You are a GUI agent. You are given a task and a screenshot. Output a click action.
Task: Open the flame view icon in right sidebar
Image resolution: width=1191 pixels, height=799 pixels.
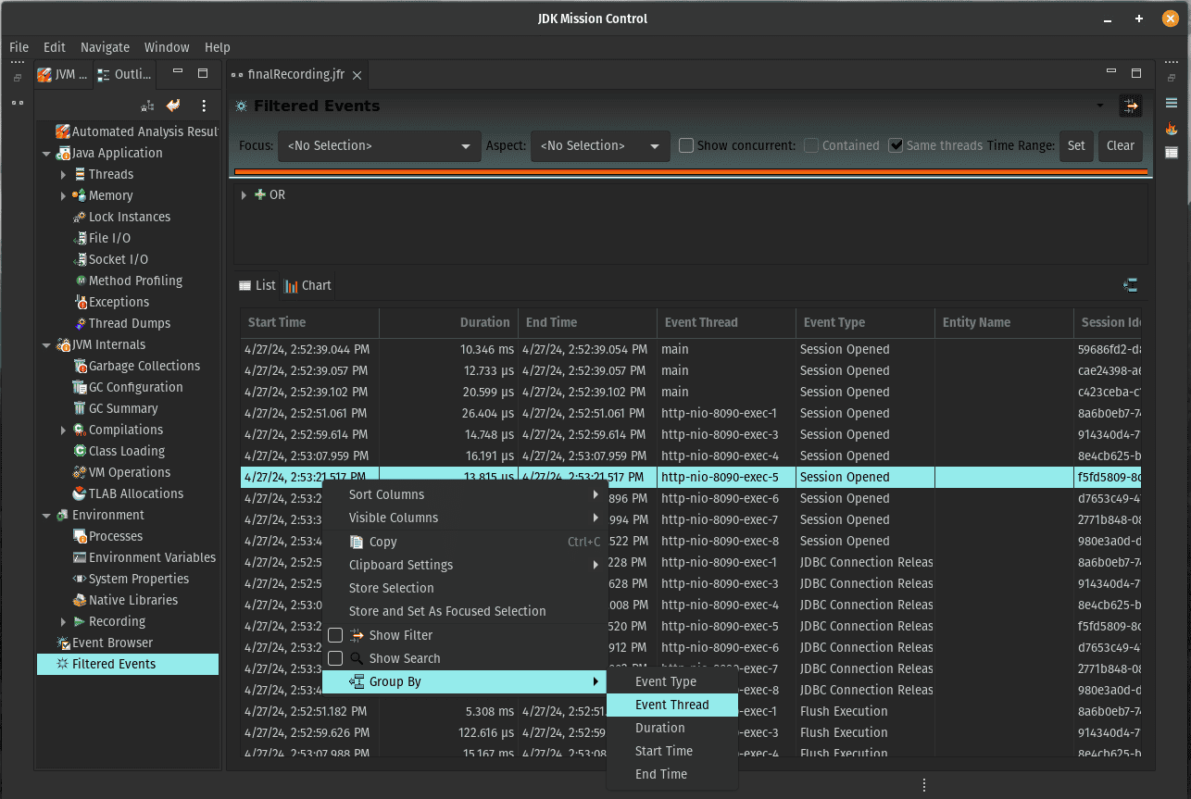pos(1172,128)
